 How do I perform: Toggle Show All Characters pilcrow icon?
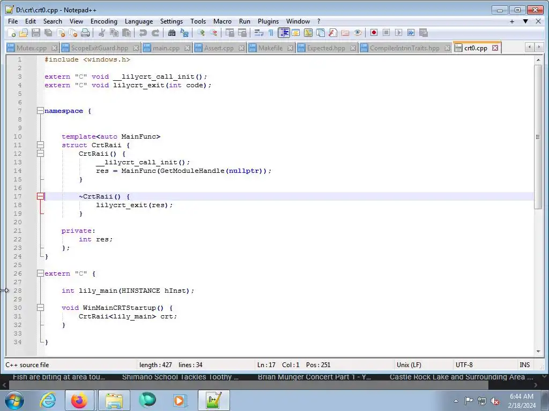(x=271, y=33)
